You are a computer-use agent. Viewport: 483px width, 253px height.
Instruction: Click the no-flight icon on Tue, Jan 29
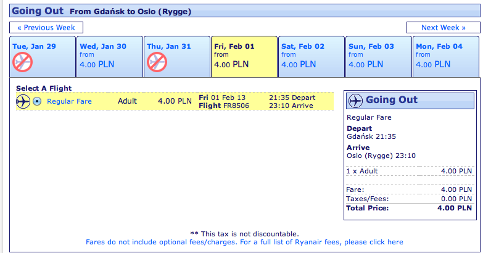(22, 62)
